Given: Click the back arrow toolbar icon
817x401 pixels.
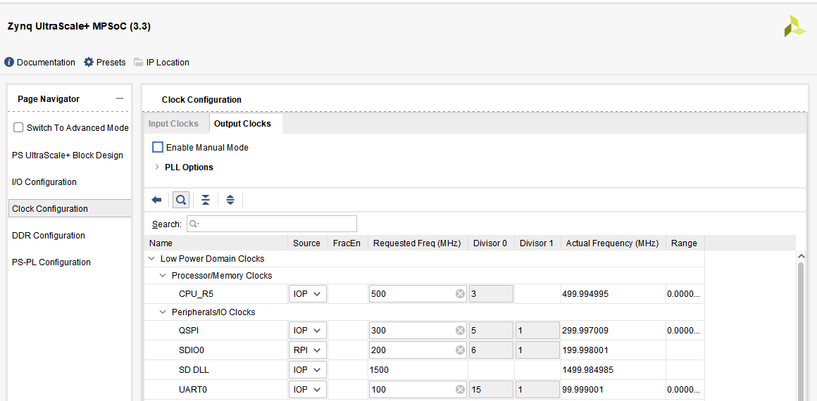Looking at the screenshot, I should click(157, 200).
